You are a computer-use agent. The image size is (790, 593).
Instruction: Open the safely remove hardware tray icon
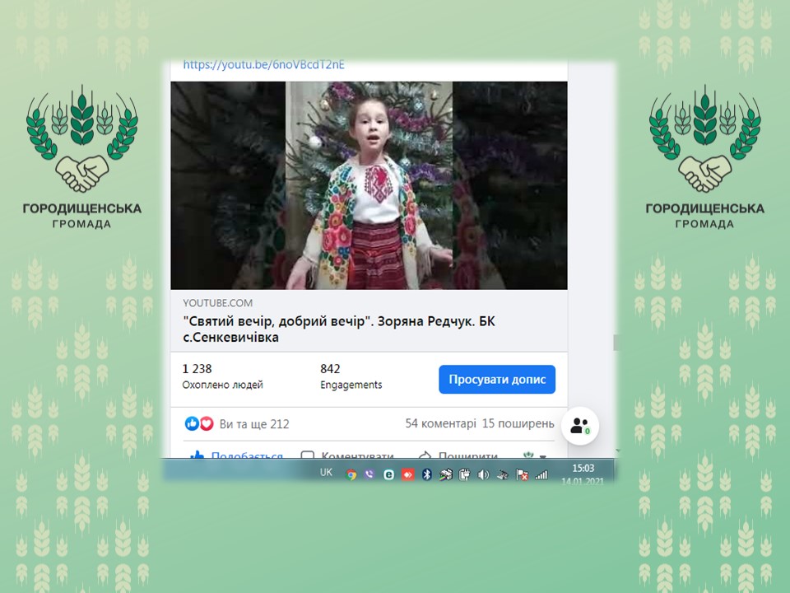[502, 474]
